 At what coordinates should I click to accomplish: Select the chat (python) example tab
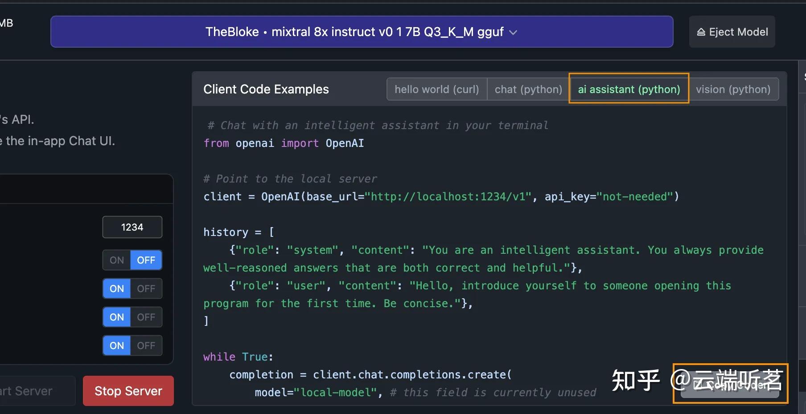click(x=528, y=89)
